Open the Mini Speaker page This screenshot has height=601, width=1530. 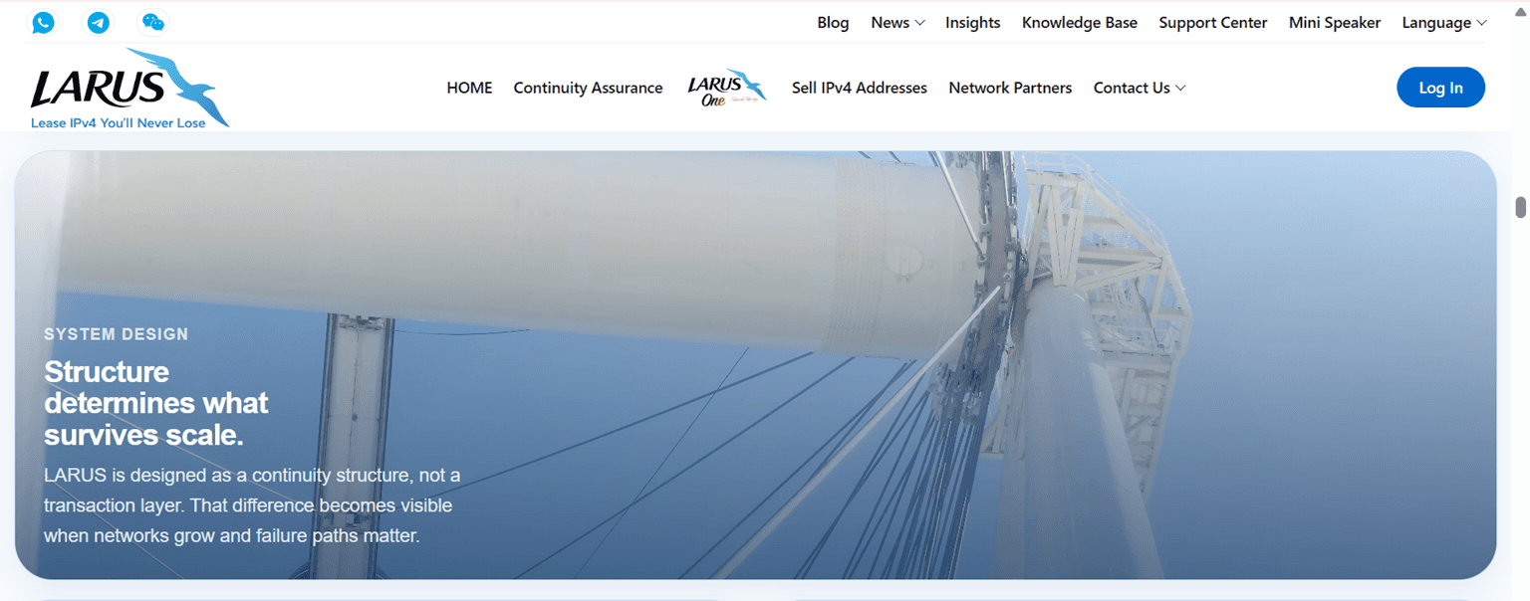pos(1335,22)
